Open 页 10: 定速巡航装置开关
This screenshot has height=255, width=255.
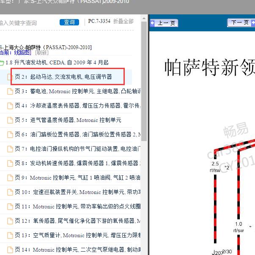pyautogui.click(x=78, y=192)
